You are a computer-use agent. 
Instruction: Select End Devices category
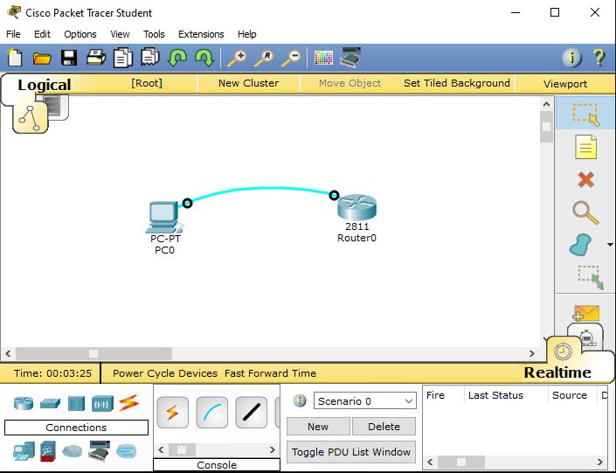point(24,451)
